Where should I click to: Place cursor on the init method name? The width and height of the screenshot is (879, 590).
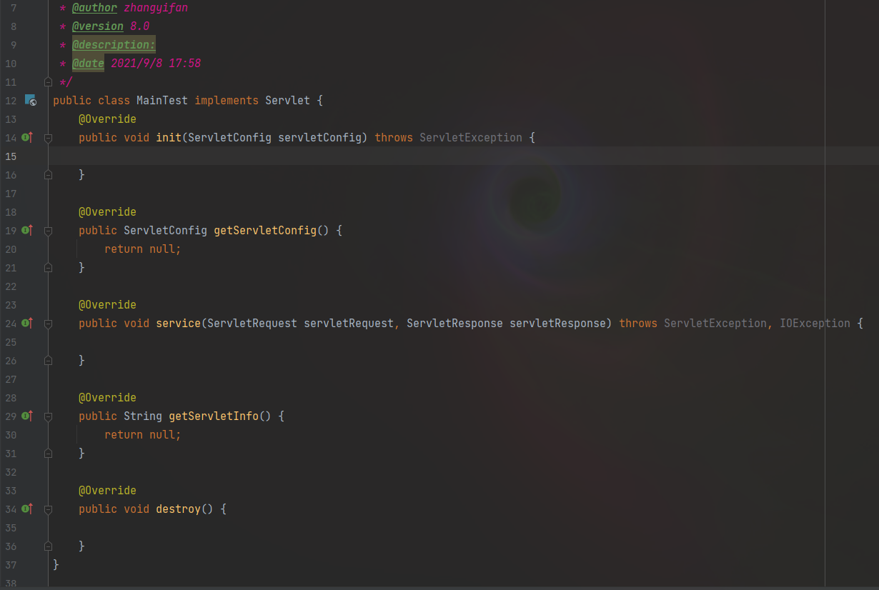(x=169, y=137)
